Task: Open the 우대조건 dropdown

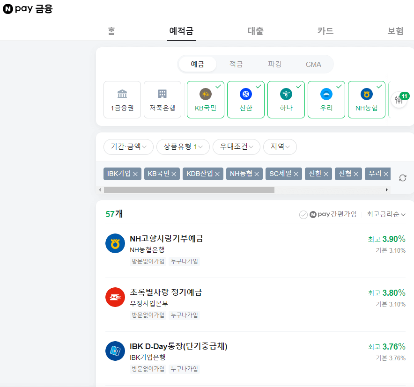Action: click(x=236, y=146)
